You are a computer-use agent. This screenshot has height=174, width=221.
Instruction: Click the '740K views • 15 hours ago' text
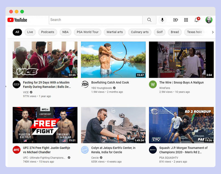(38, 162)
